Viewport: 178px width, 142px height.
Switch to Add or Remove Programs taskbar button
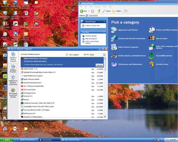point(72,140)
